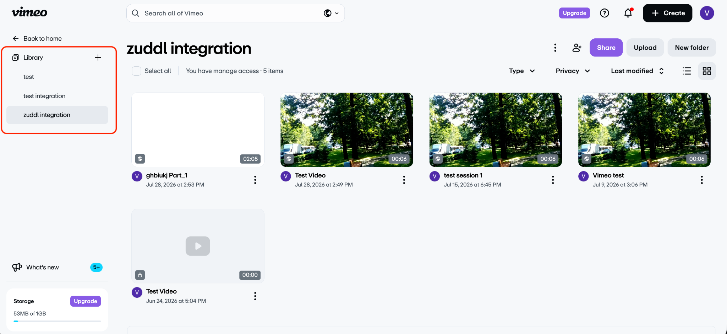Viewport: 727px width, 334px height.
Task: Click the add team member icon
Action: [x=577, y=48]
